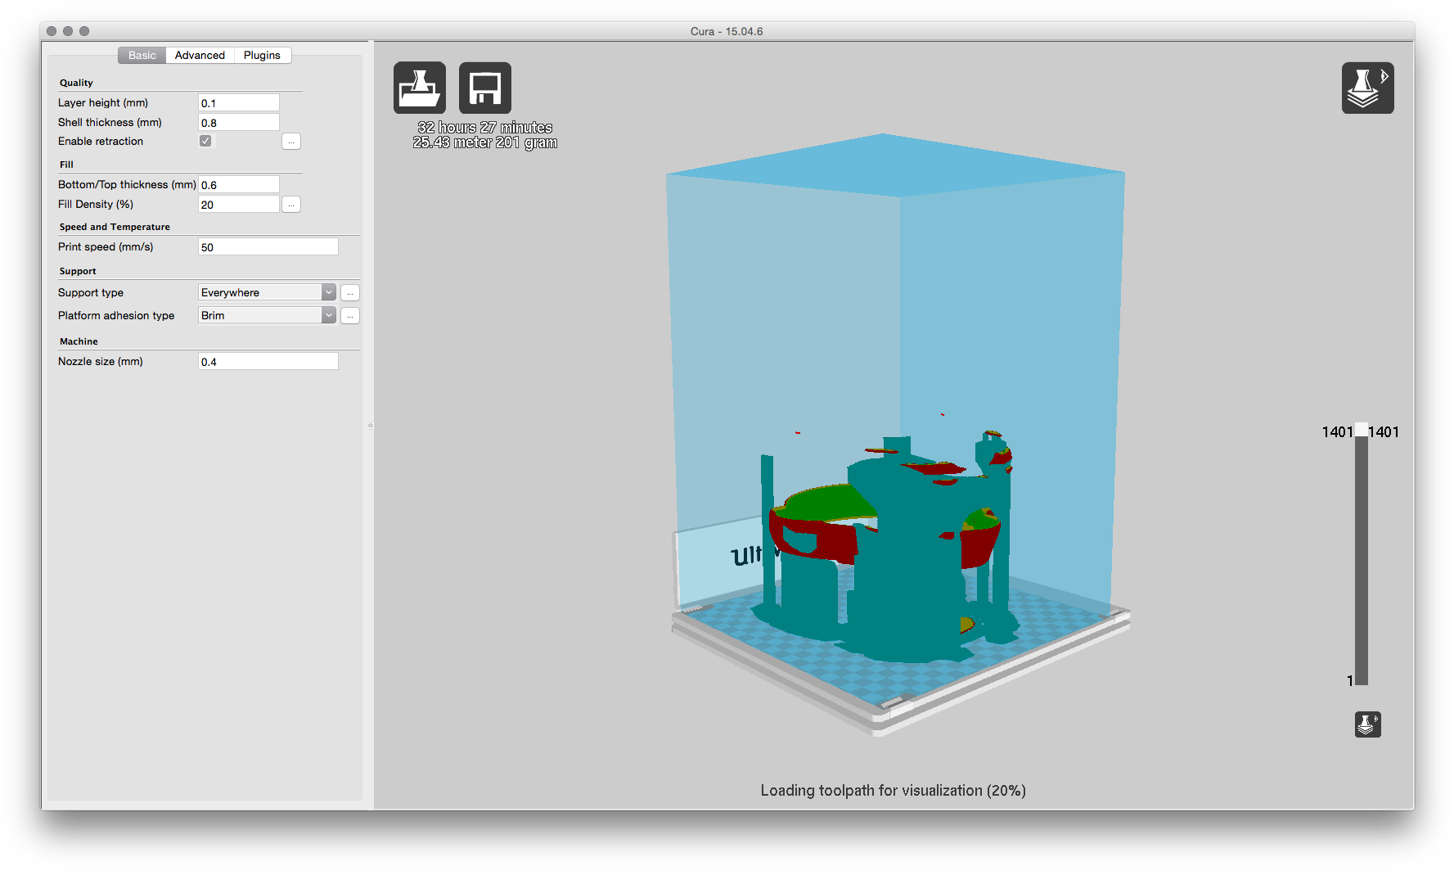This screenshot has height=871, width=1454.
Task: Expand the Platform adhesion type dropdown
Action: pyautogui.click(x=268, y=315)
